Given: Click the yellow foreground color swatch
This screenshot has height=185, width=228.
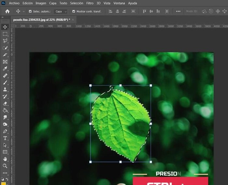Looking at the screenshot, I should 4,184.
